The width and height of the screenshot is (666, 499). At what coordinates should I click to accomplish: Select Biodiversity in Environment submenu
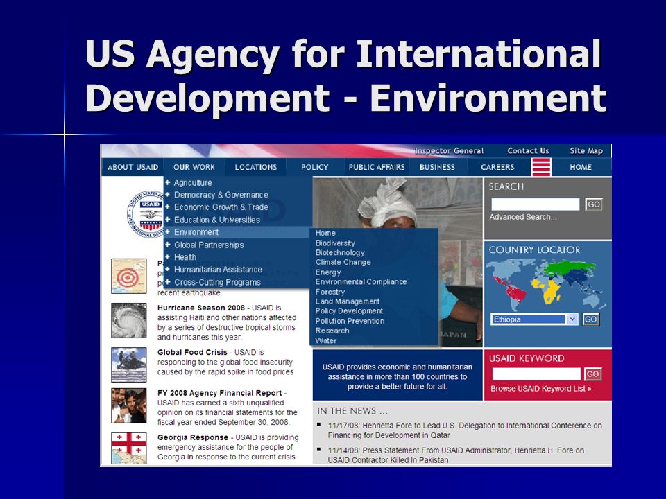335,243
